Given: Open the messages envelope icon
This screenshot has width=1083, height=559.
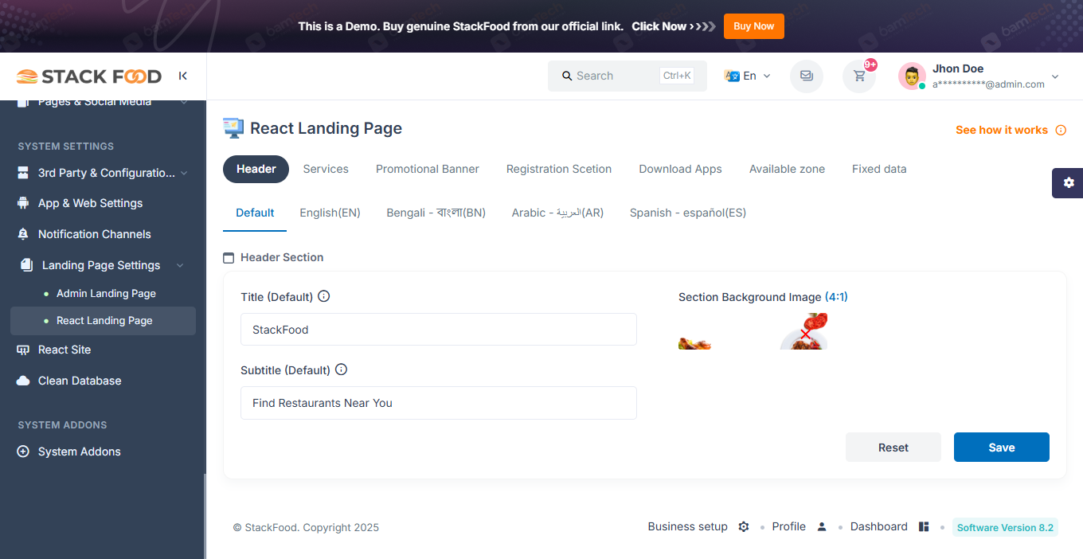Looking at the screenshot, I should [x=807, y=76].
